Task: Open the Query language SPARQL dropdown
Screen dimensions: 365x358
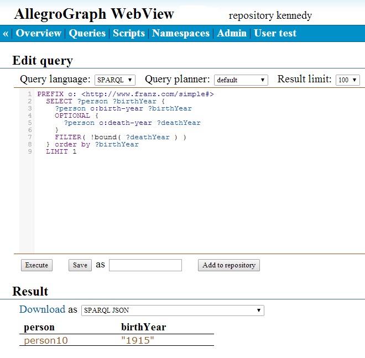Action: tap(115, 80)
